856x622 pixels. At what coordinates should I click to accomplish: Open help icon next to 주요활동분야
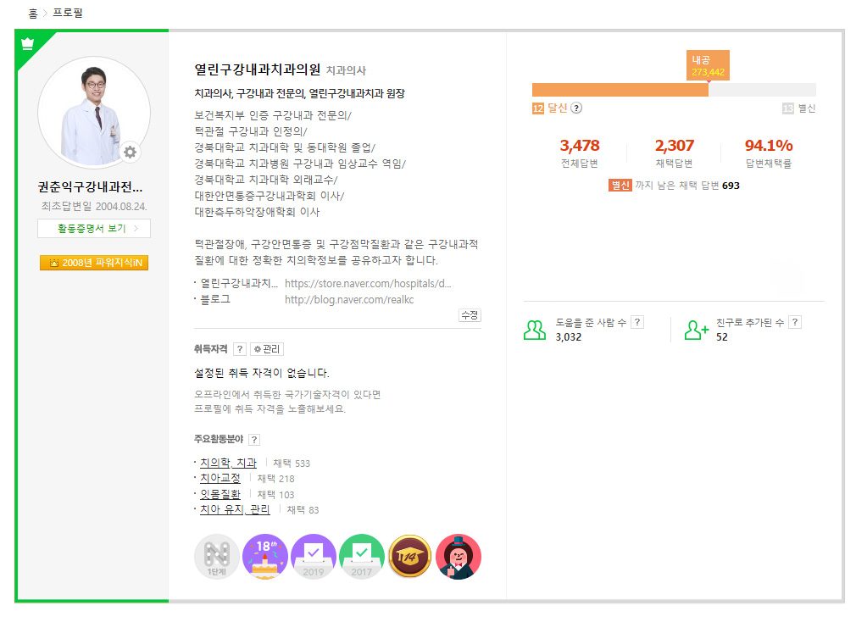tap(254, 440)
